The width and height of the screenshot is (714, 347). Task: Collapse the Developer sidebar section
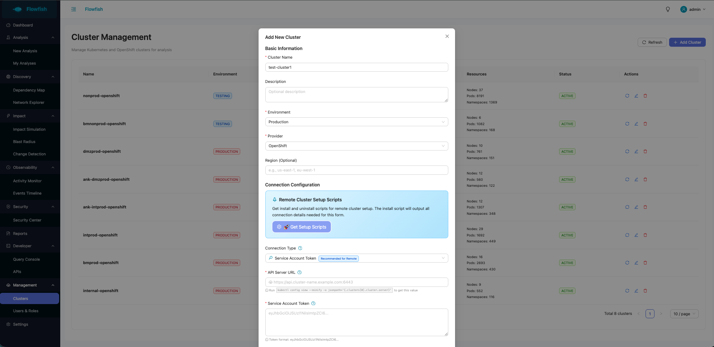[x=30, y=246]
